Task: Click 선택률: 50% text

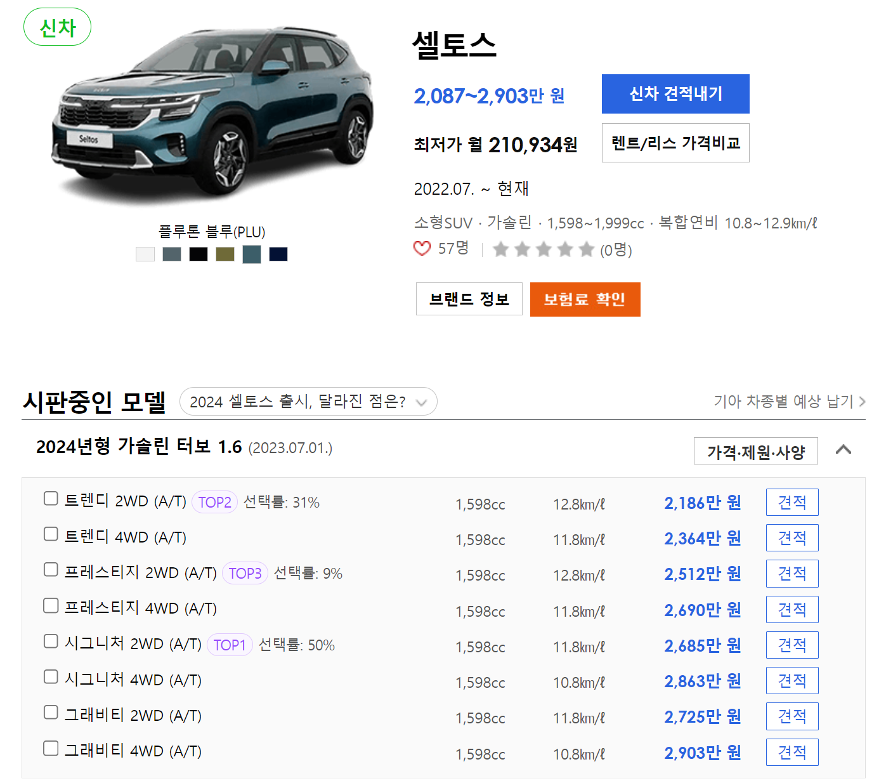Action: (297, 645)
